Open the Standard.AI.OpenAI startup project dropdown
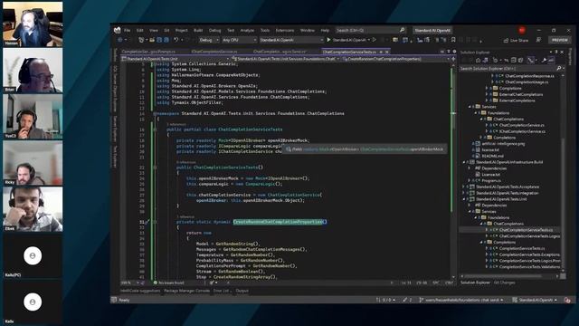Viewport: 579px width, 326px height. click(291, 40)
